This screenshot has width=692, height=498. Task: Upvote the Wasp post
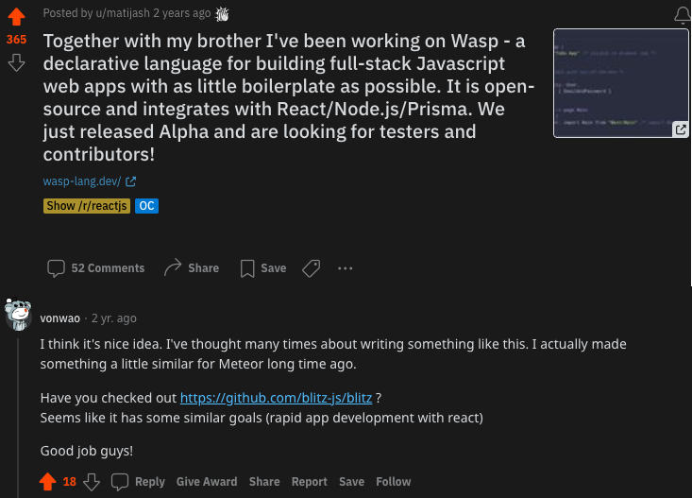pos(16,18)
